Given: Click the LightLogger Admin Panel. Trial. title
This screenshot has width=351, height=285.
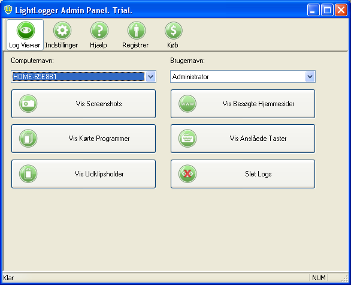Looking at the screenshot, I should 74,11.
